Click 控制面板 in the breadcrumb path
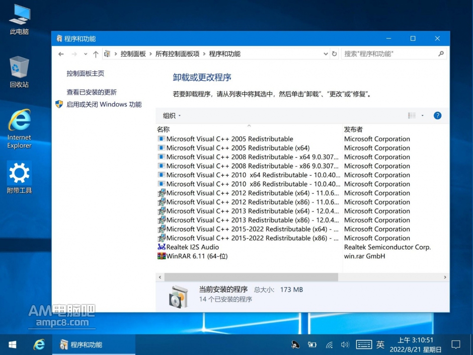Screen dimensions: 473x355 pyautogui.click(x=133, y=54)
